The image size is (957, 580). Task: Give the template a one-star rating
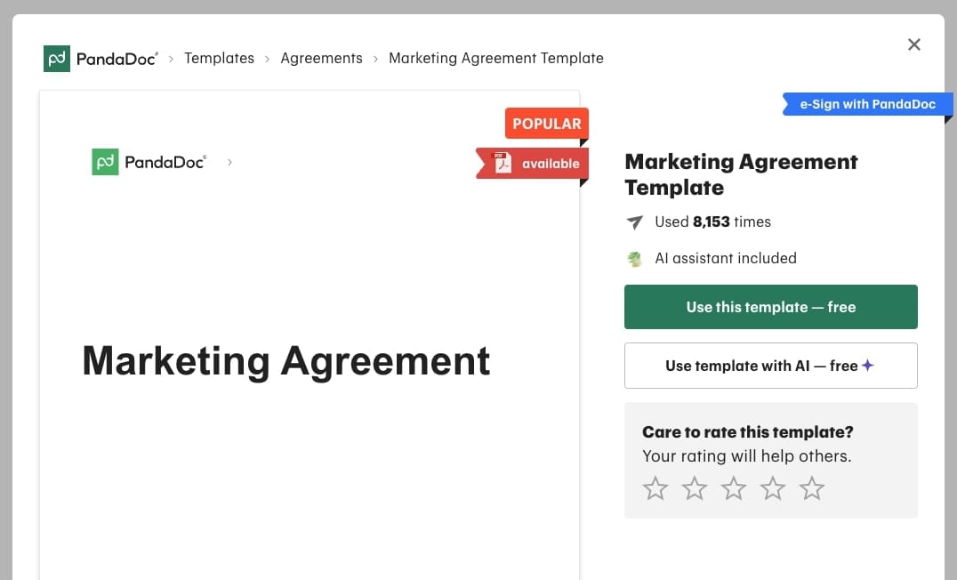click(x=655, y=487)
